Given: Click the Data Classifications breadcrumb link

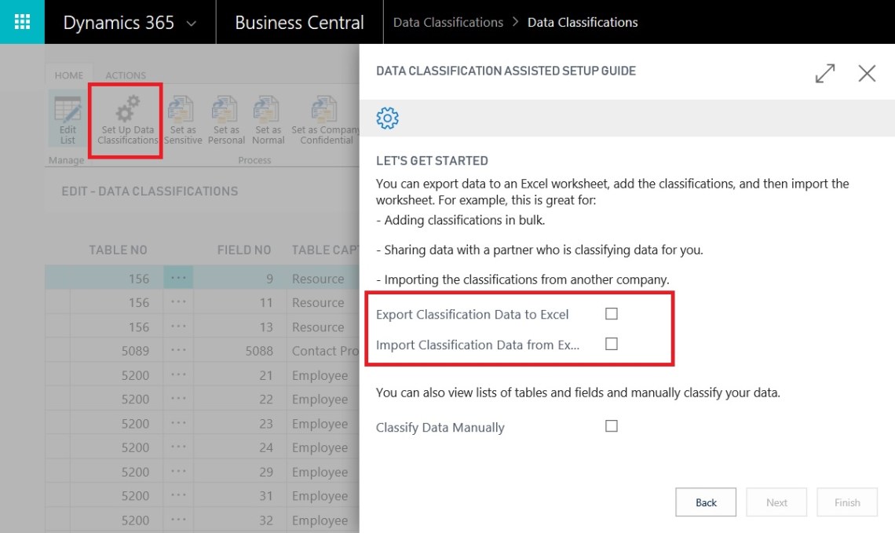Looking at the screenshot, I should (x=447, y=22).
